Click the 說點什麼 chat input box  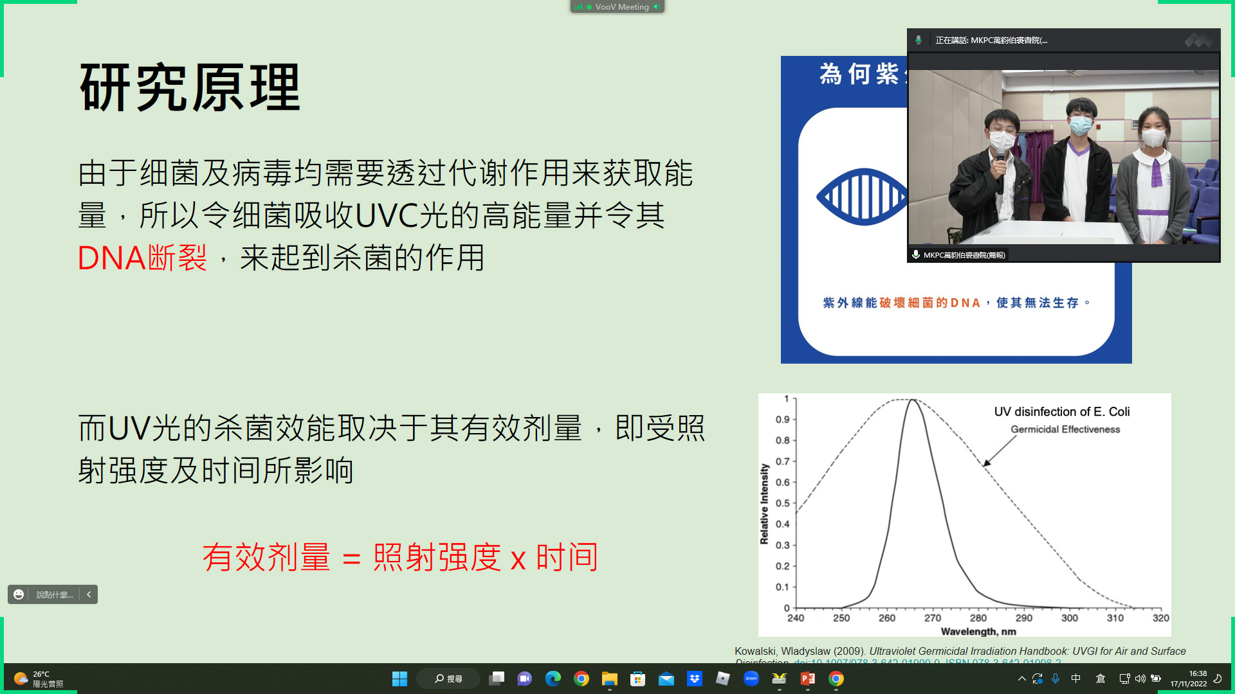(x=55, y=594)
